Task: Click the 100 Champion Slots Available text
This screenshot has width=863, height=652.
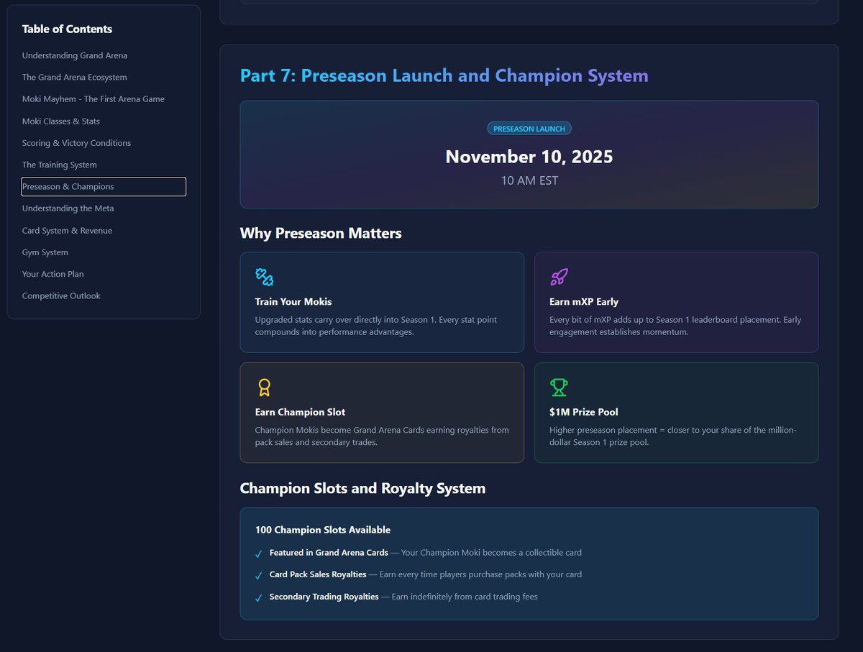Action: 323,530
